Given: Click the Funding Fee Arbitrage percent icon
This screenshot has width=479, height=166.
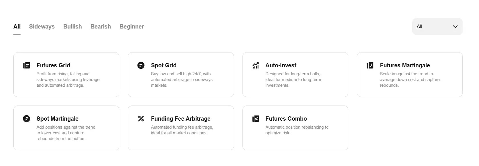Looking at the screenshot, I should 141,119.
